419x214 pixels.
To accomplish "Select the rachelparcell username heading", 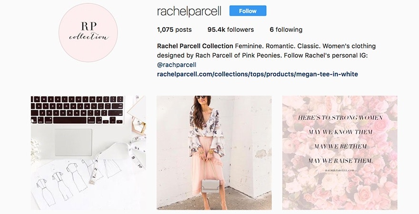I will pyautogui.click(x=189, y=11).
